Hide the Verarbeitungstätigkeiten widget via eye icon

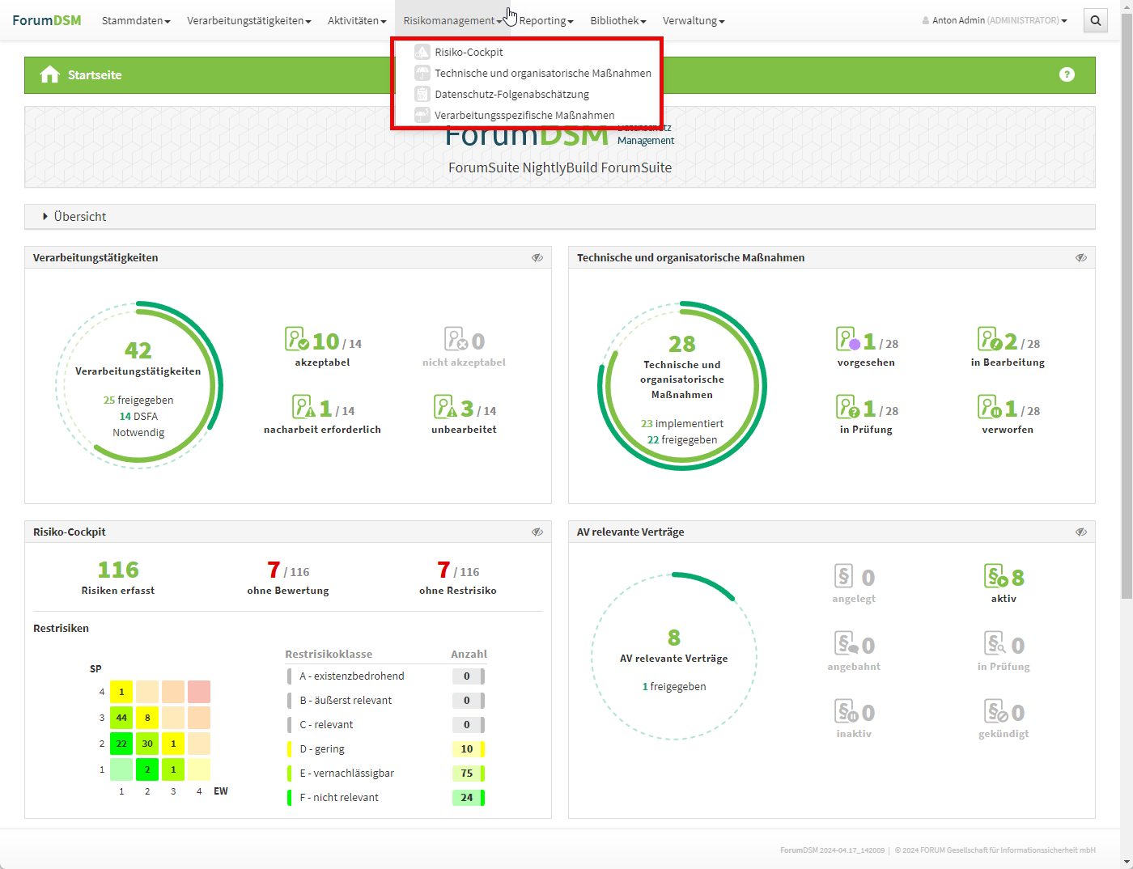pyautogui.click(x=537, y=258)
